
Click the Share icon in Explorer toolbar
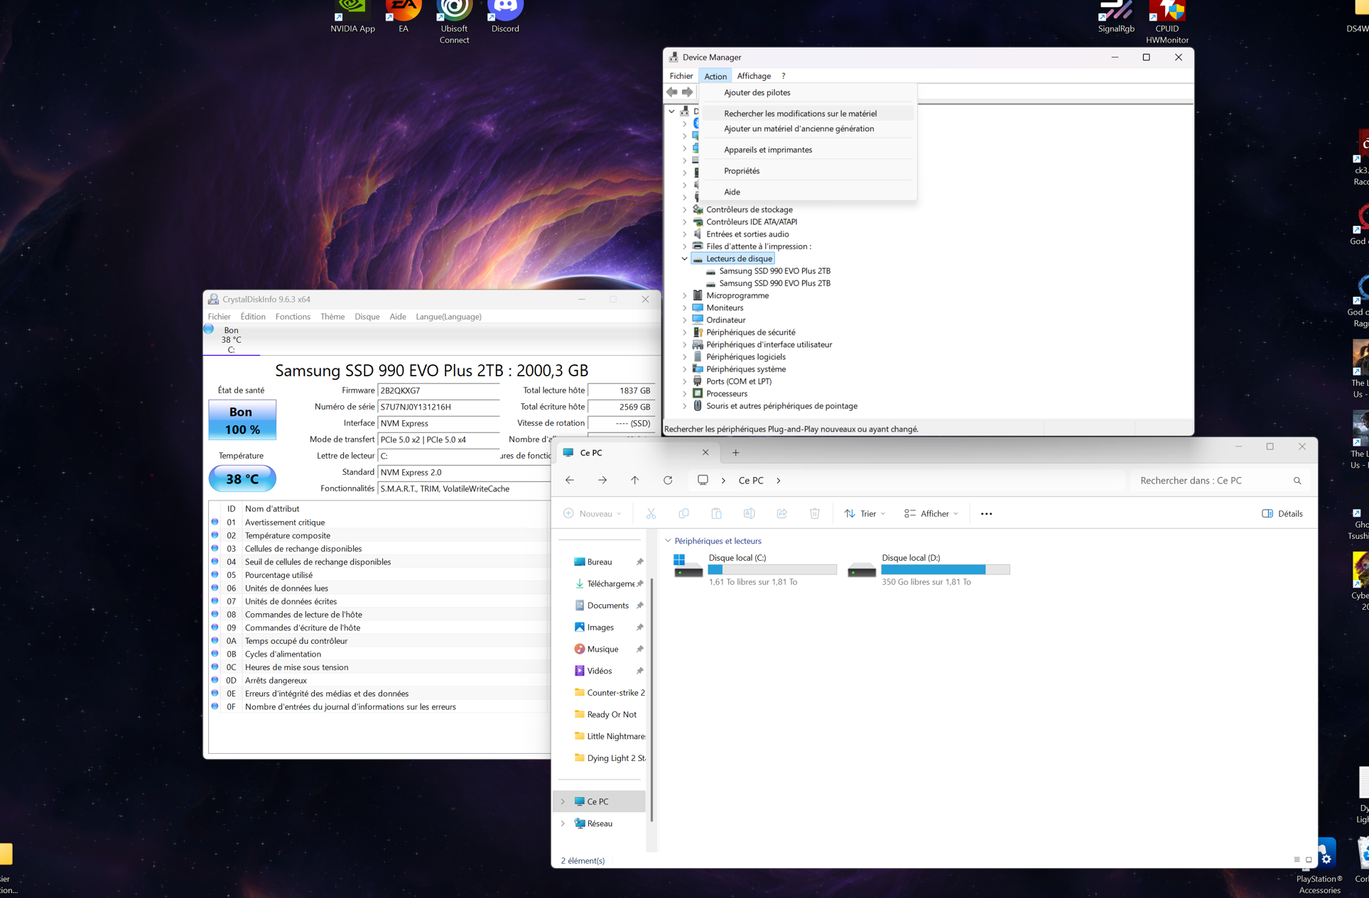coord(781,513)
